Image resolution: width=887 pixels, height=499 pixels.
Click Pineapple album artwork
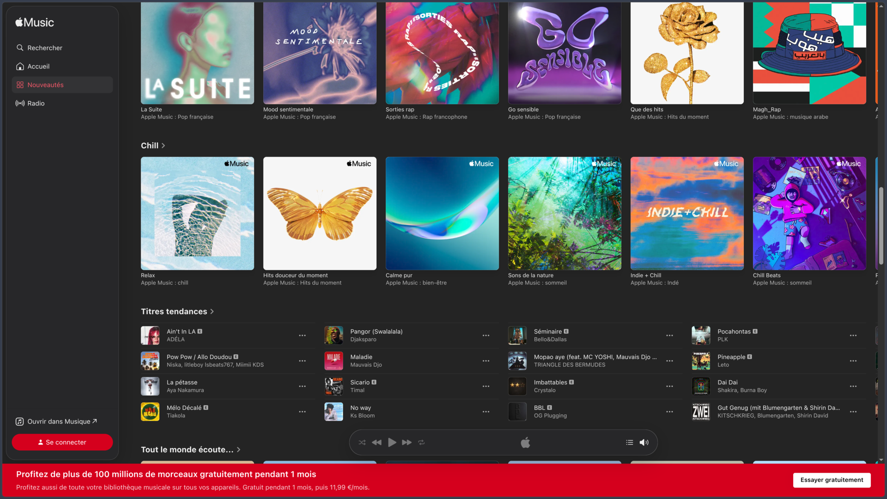pos(701,361)
